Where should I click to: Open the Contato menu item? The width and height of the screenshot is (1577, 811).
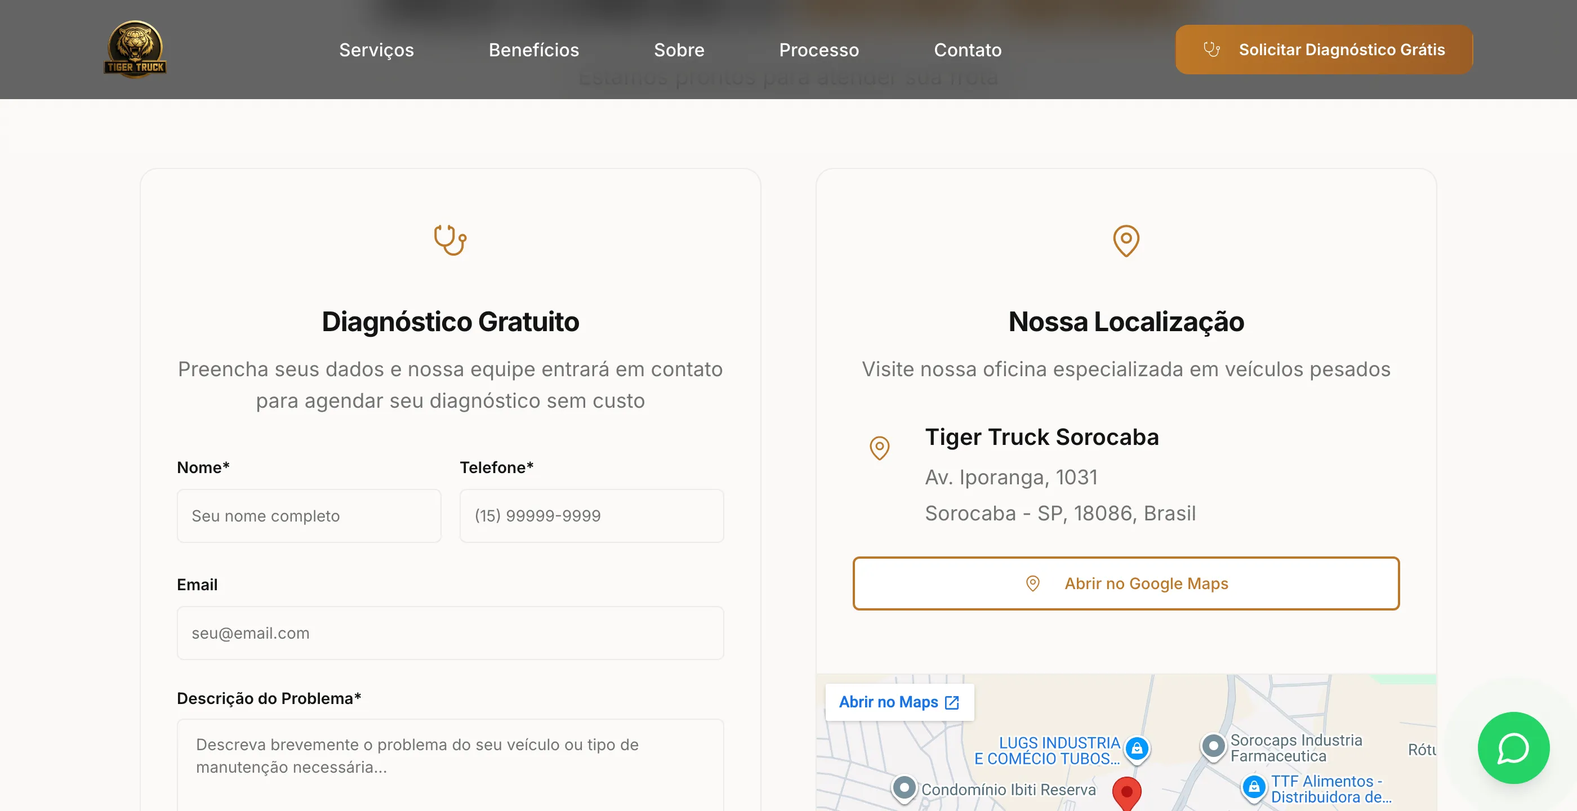pos(968,50)
